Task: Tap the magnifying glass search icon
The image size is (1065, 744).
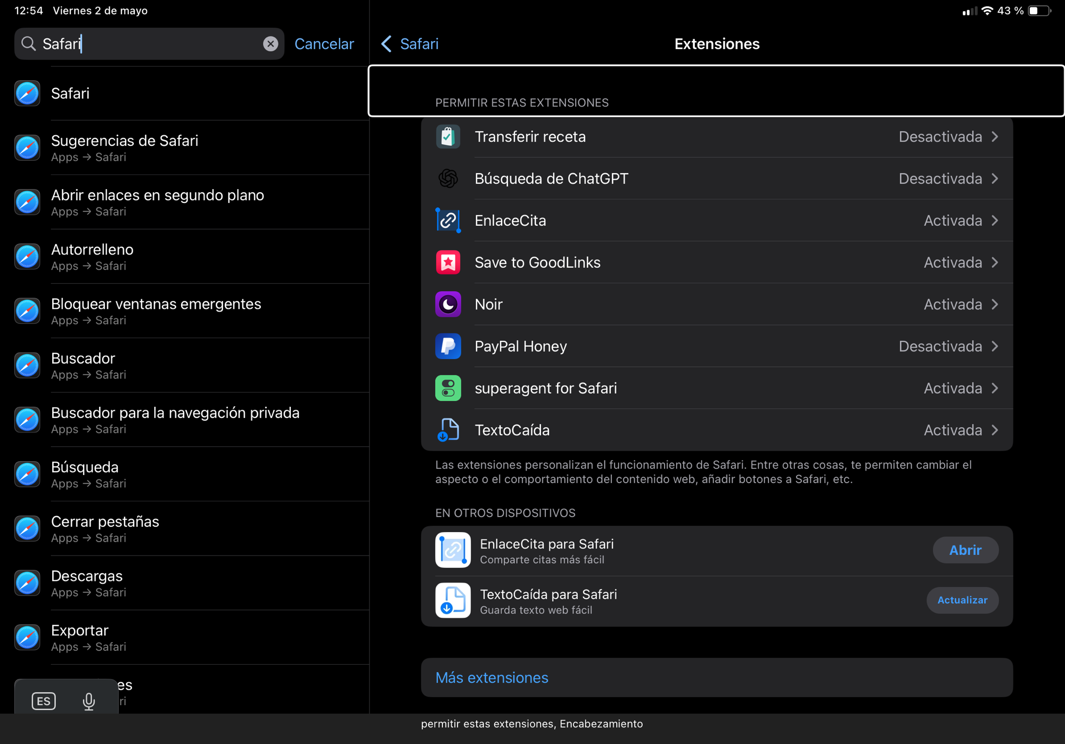Action: (29, 44)
